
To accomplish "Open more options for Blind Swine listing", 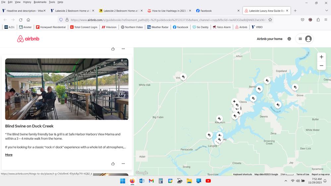I will point(123,163).
